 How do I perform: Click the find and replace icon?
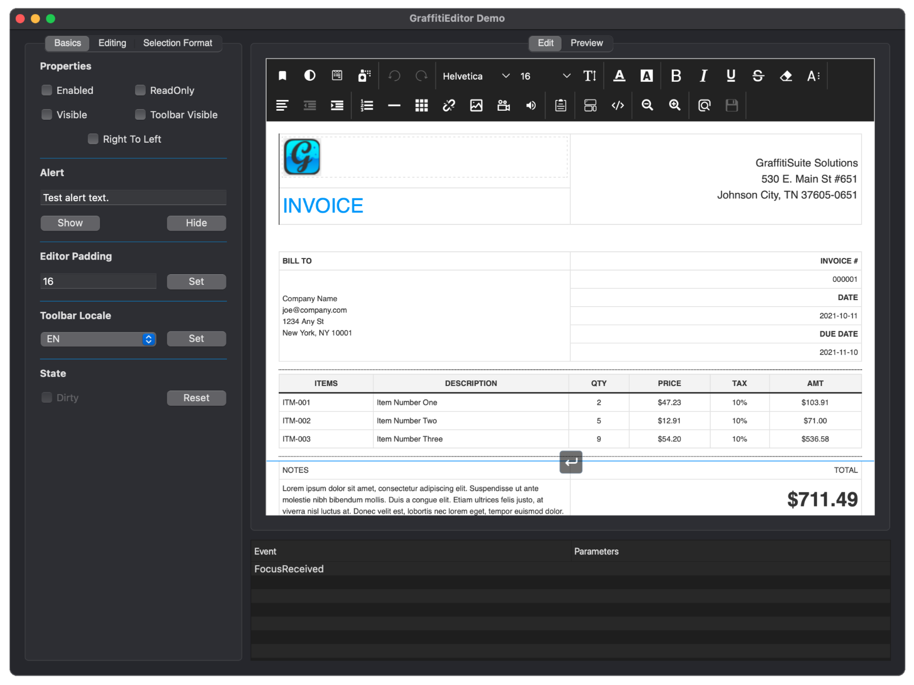coord(704,105)
